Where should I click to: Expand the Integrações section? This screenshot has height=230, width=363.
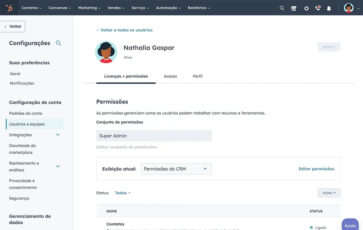click(x=58, y=134)
